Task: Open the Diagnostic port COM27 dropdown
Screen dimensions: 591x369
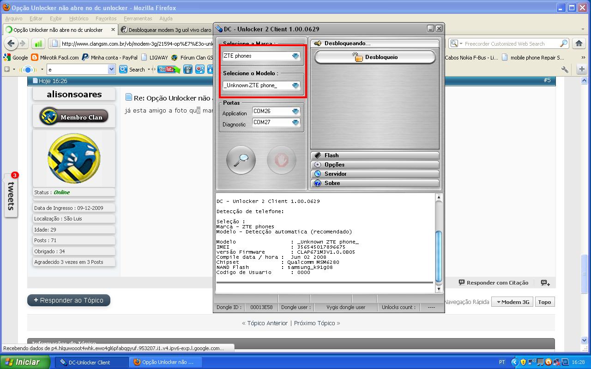Action: (x=295, y=122)
